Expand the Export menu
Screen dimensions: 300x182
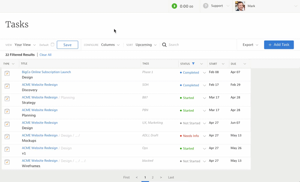pyautogui.click(x=250, y=45)
